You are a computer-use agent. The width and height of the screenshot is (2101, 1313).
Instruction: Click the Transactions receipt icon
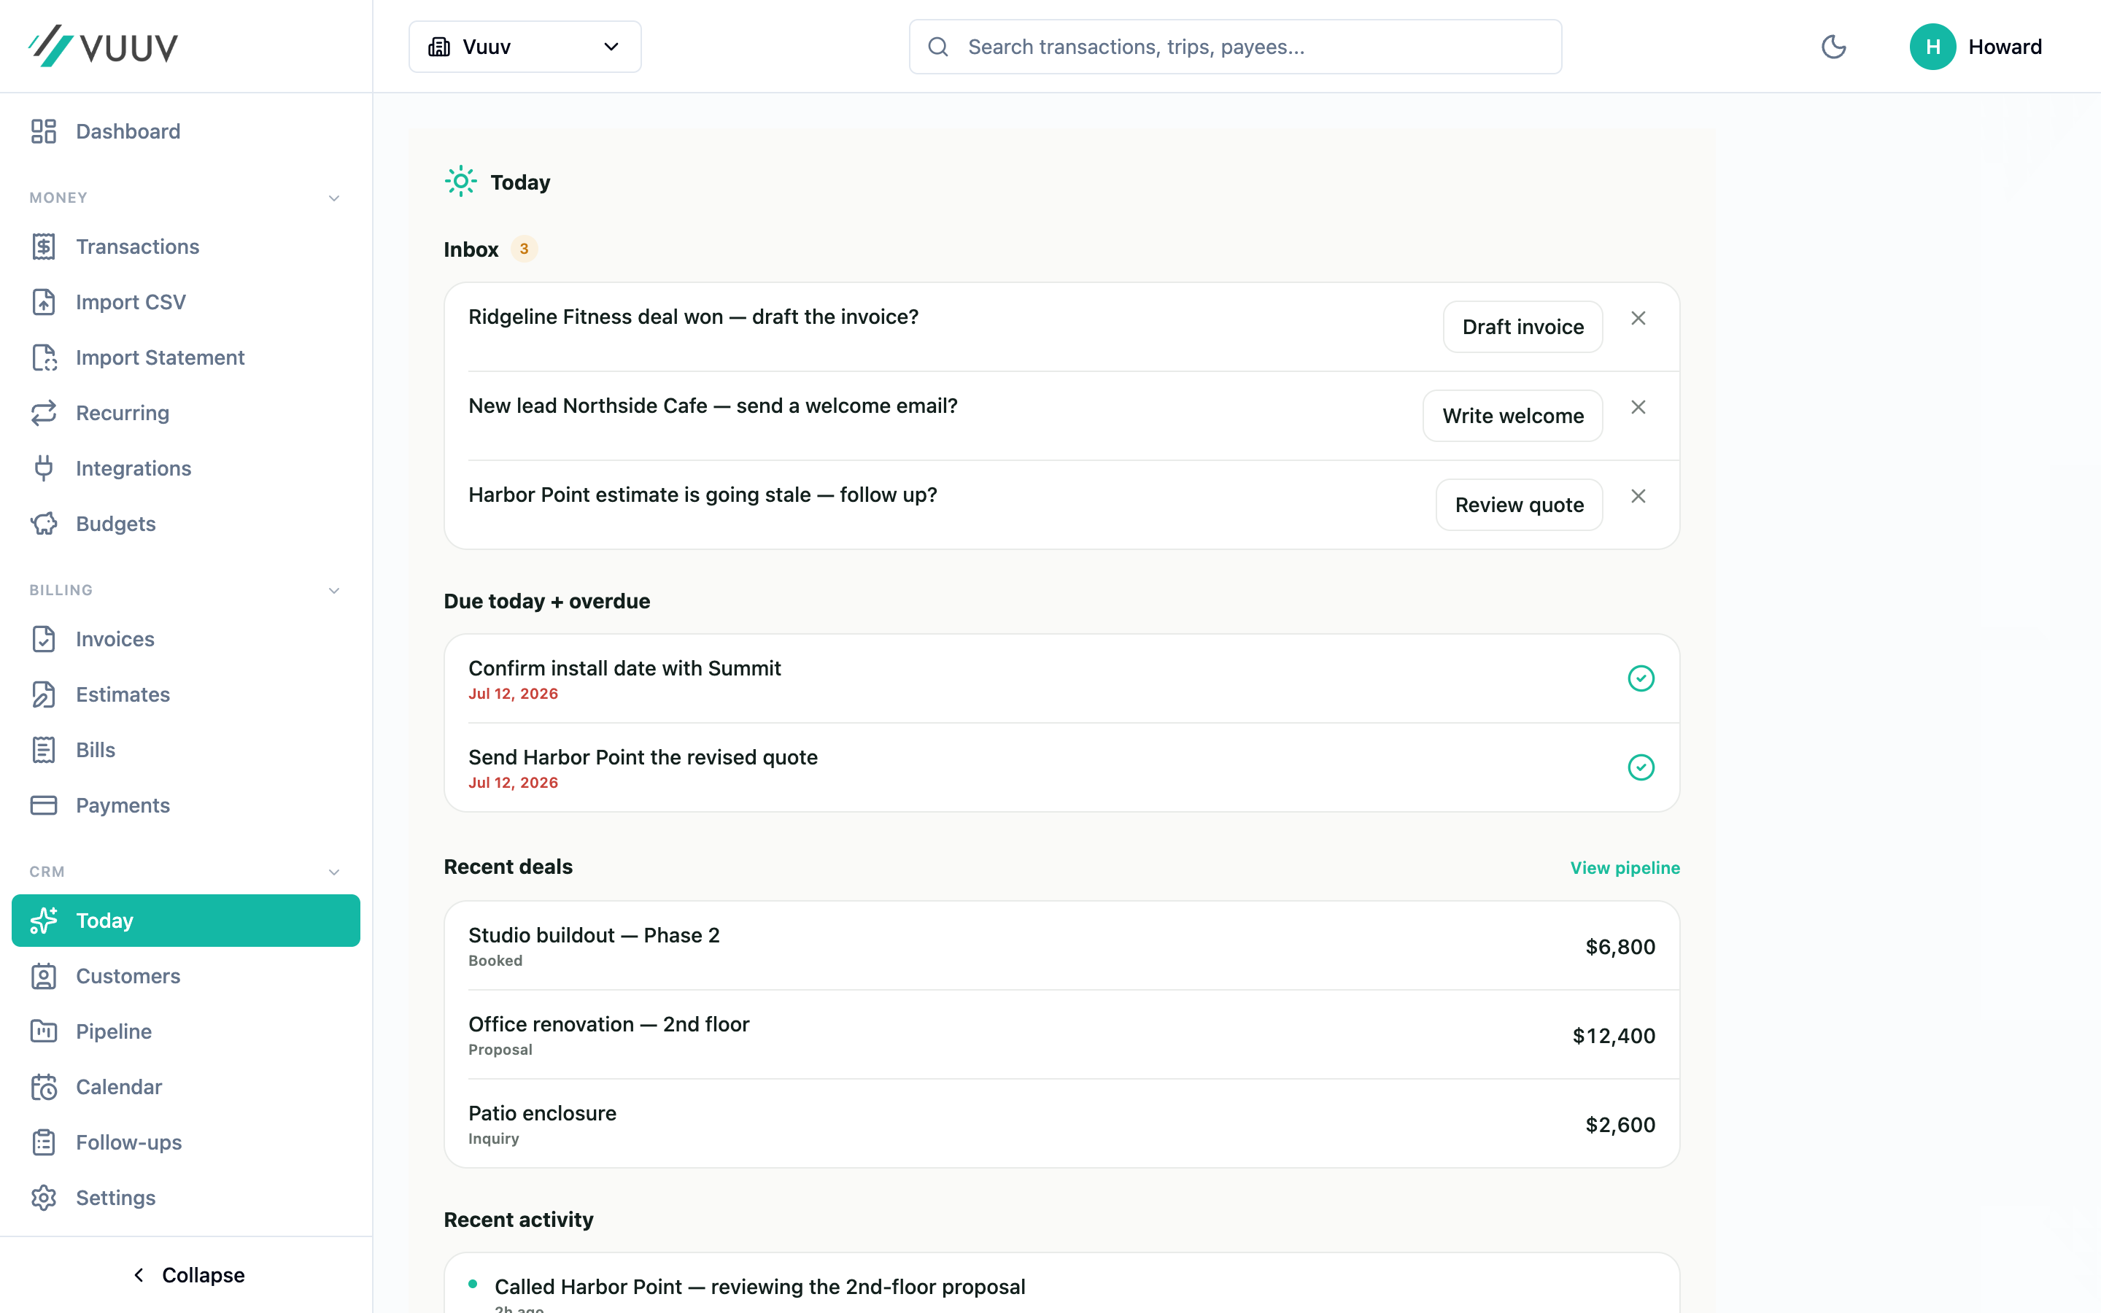[44, 247]
